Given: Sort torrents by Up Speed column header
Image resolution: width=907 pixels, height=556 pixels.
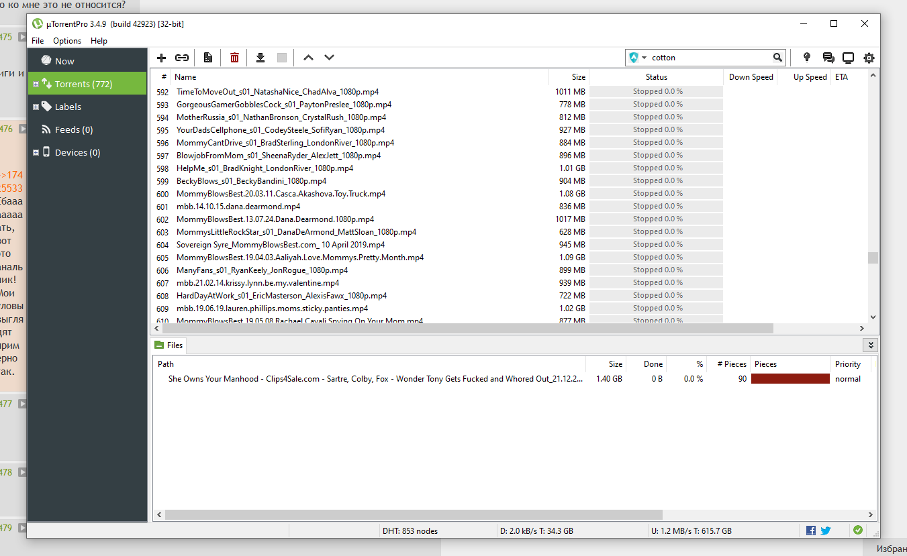Looking at the screenshot, I should click(x=804, y=77).
